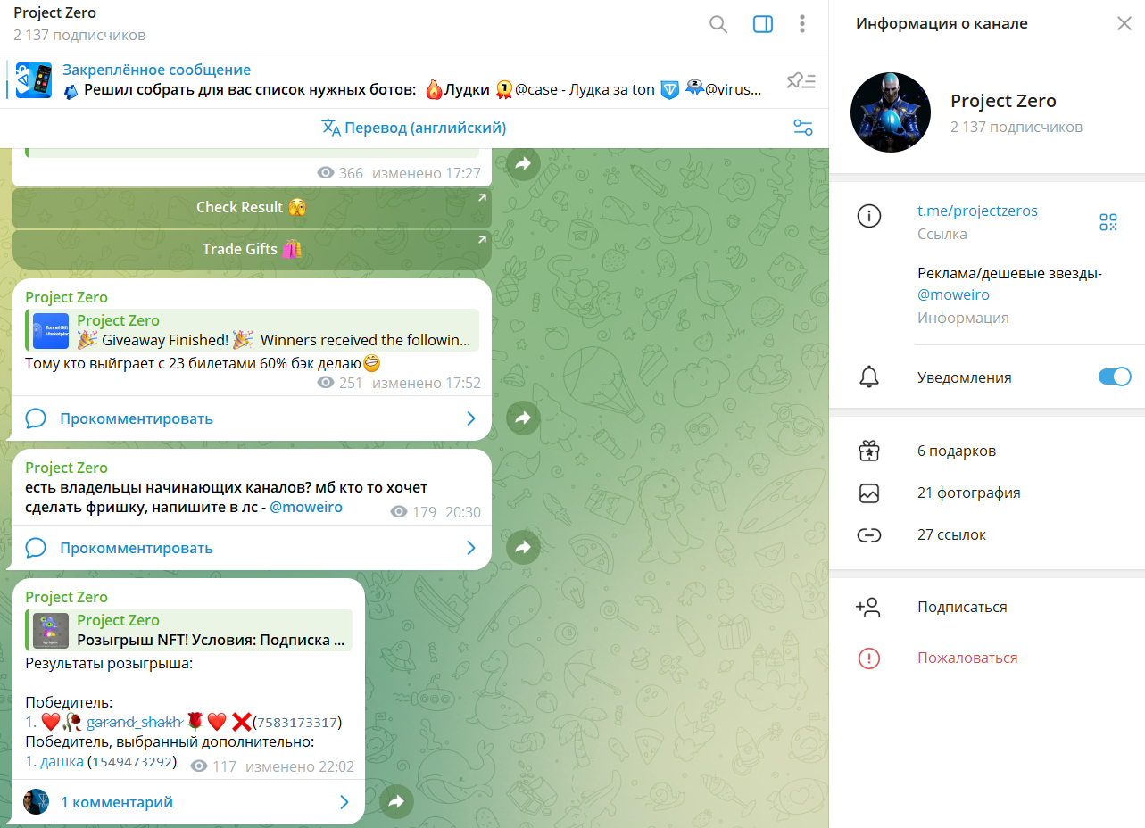
Task: Open the Project Zero channel avatar
Action: pyautogui.click(x=890, y=113)
